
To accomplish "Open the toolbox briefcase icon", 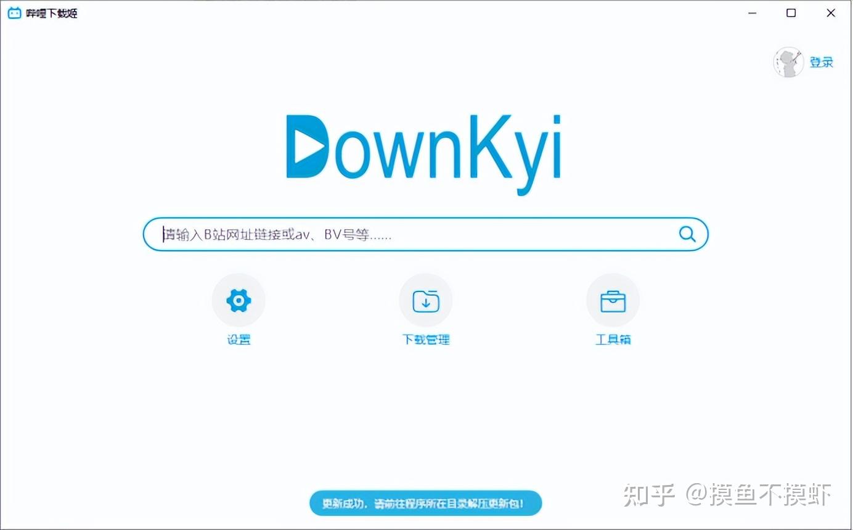I will pyautogui.click(x=613, y=301).
